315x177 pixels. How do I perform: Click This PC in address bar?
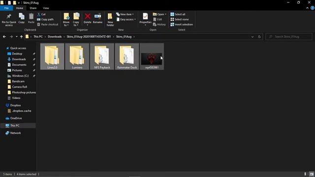[38, 37]
